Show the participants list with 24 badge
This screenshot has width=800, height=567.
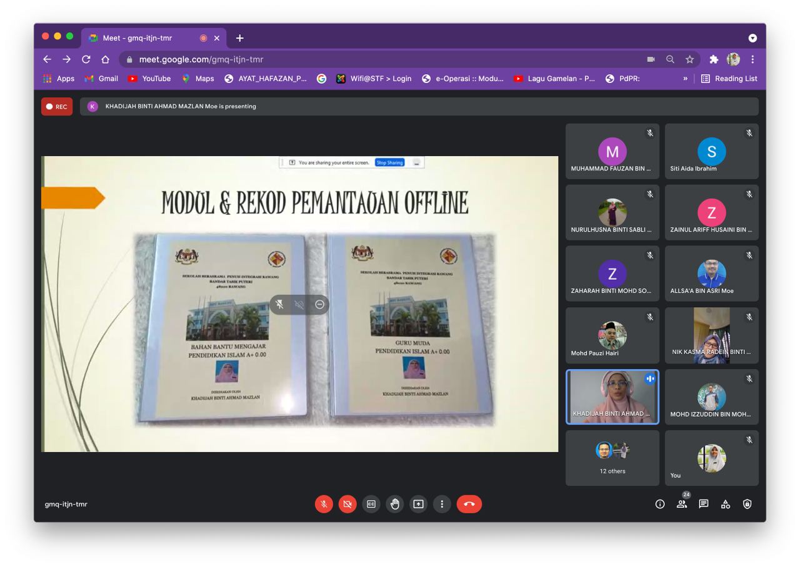point(682,503)
